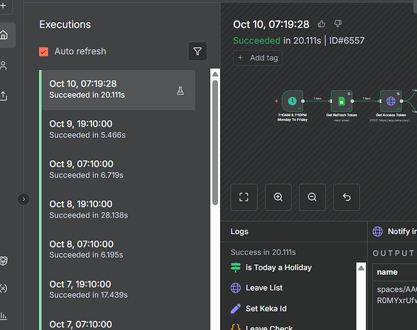Open the Leave List log entry
This screenshot has height=330, width=417.
tap(265, 288)
